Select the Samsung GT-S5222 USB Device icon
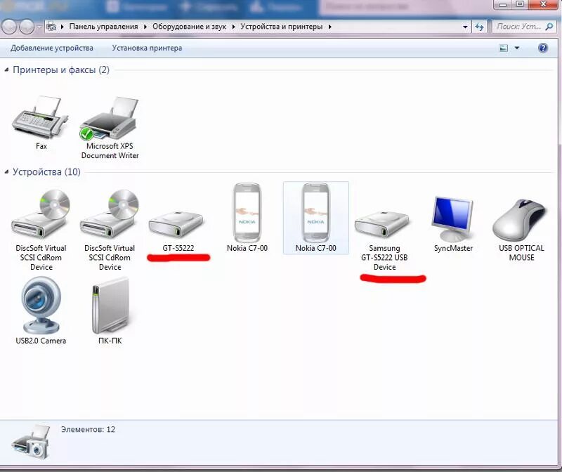 point(382,223)
